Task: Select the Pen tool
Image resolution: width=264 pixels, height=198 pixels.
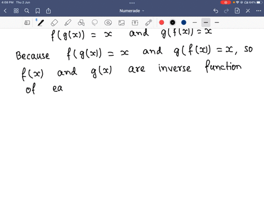Action: (41, 23)
